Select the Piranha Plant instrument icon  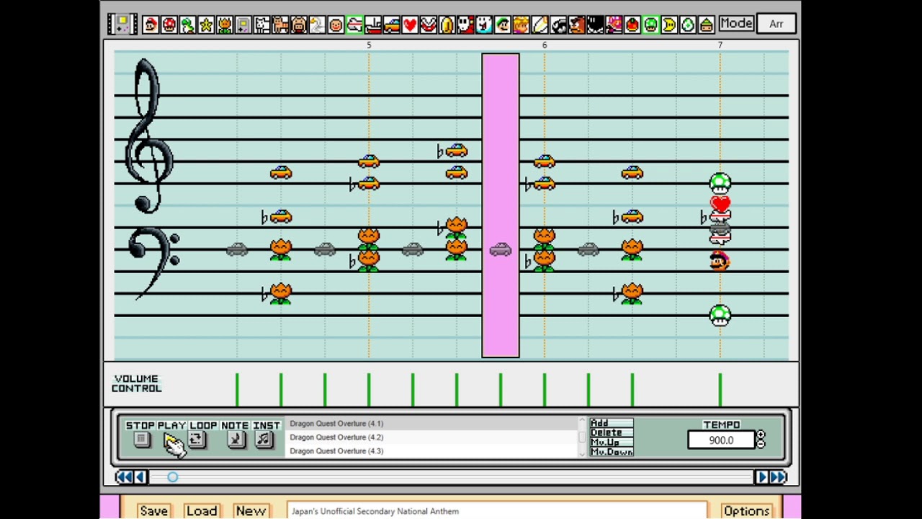[x=429, y=25]
